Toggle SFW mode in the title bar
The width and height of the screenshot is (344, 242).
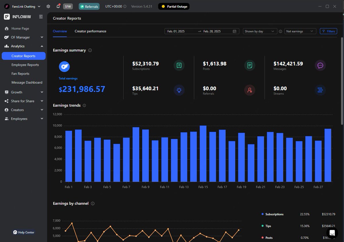coord(68,6)
